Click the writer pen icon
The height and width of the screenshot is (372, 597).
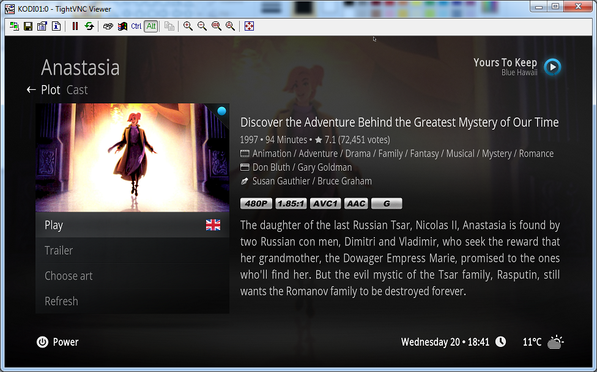coord(245,181)
